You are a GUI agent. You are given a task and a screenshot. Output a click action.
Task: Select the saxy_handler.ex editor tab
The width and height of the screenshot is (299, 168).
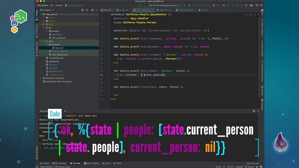(x=143, y=10)
